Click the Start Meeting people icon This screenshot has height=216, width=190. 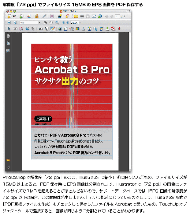click(29, 16)
